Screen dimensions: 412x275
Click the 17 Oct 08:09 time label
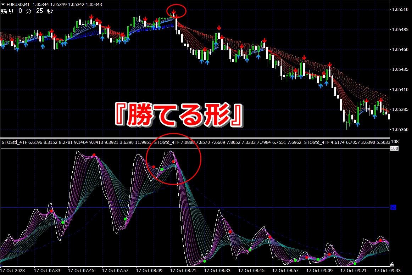(149, 270)
